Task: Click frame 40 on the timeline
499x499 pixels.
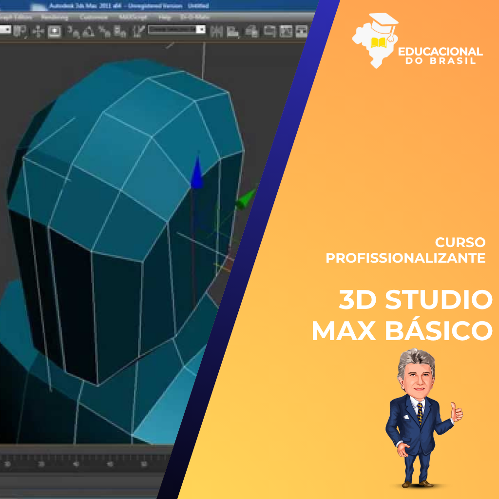Action: click(x=76, y=464)
